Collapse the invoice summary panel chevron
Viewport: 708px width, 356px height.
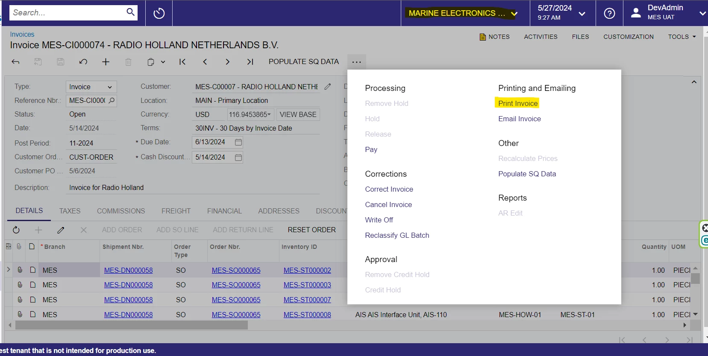(x=694, y=82)
